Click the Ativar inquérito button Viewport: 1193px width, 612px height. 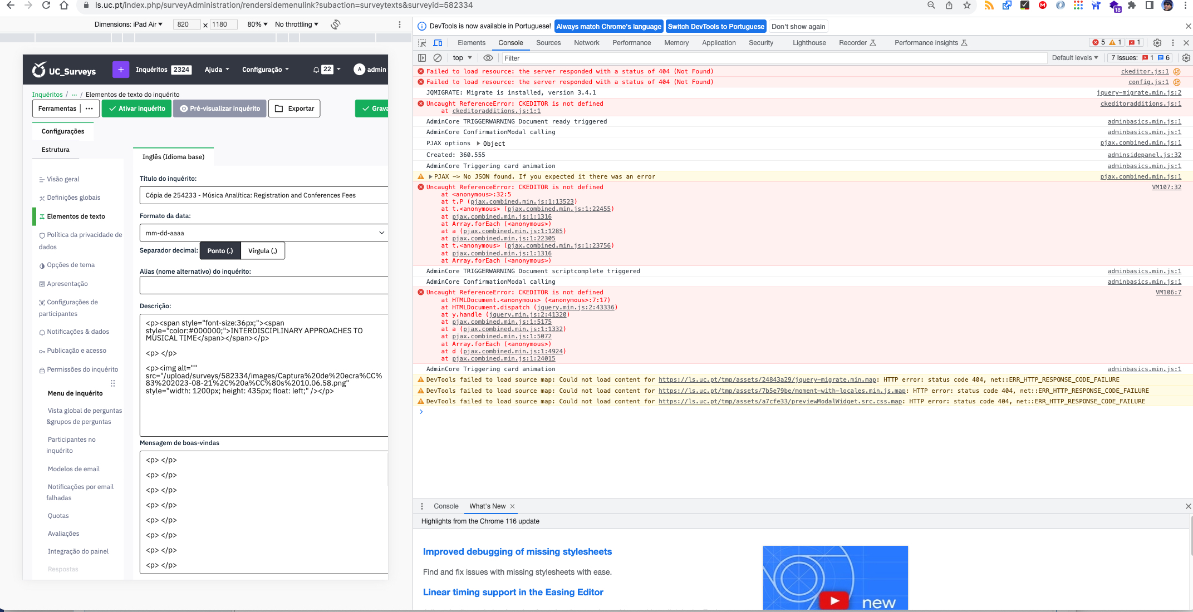[137, 108]
